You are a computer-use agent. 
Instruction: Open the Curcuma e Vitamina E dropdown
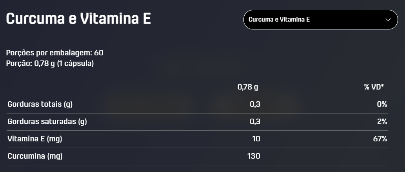pyautogui.click(x=321, y=20)
